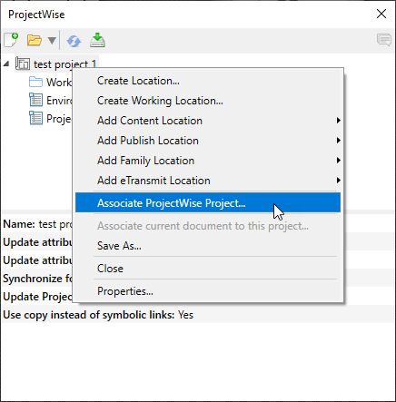Image resolution: width=396 pixels, height=402 pixels.
Task: Collapse the test project 1 tree node
Action: tap(6, 64)
